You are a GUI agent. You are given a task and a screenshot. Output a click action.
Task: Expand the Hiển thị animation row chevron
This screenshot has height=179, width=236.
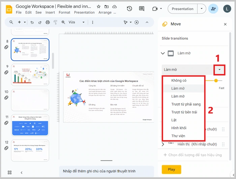coord(163,144)
